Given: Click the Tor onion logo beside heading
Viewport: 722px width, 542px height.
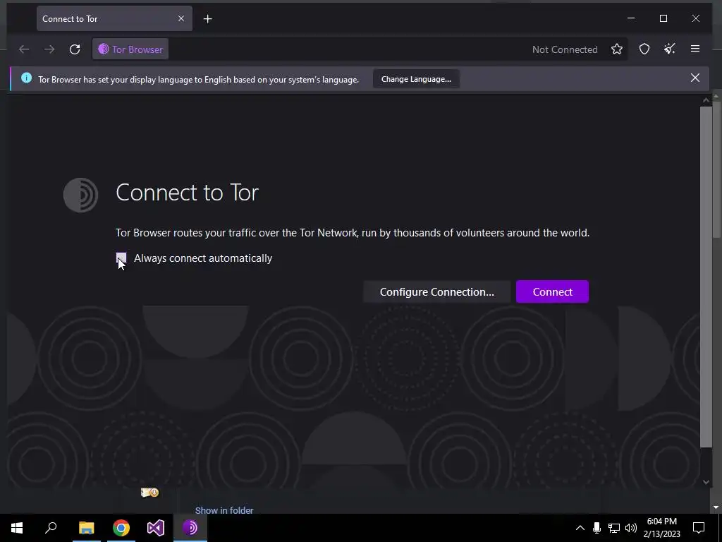Looking at the screenshot, I should tap(80, 195).
